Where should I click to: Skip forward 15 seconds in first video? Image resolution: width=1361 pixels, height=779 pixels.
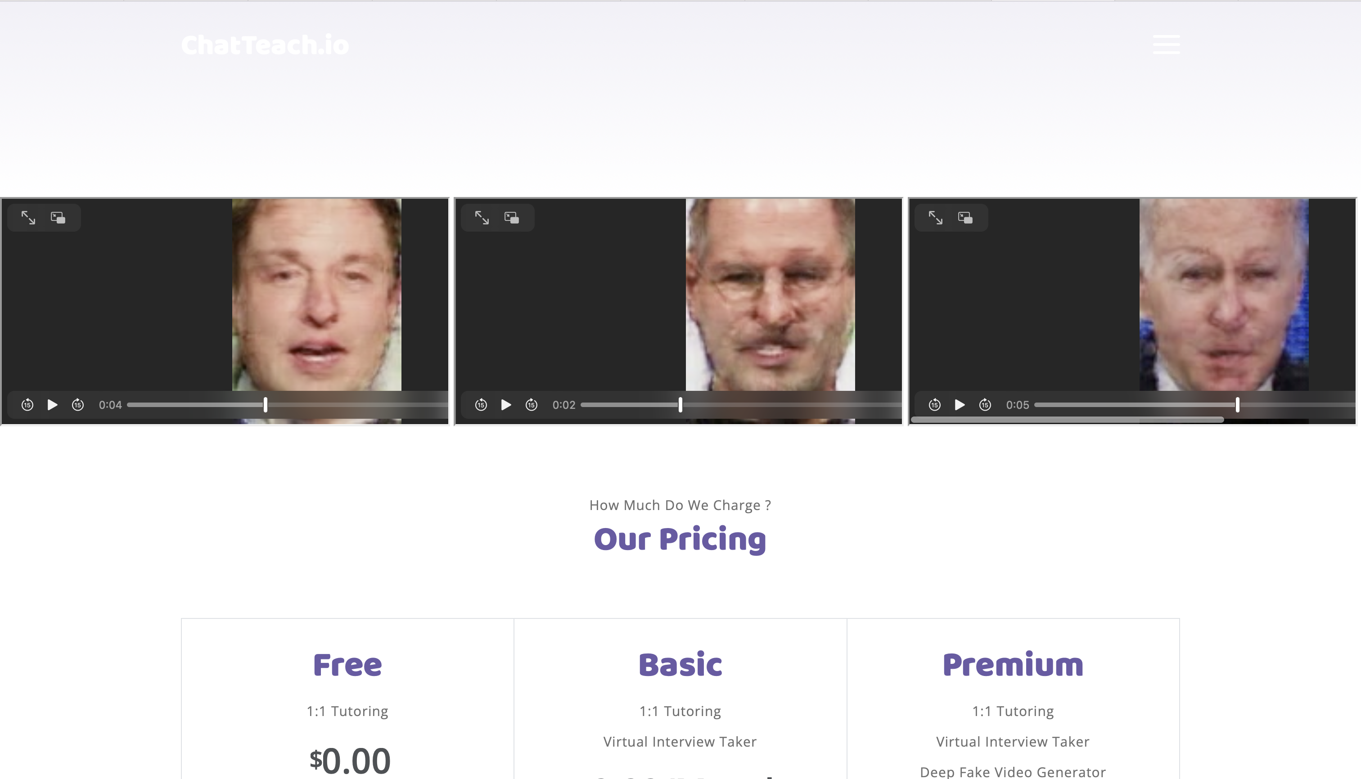tap(77, 405)
